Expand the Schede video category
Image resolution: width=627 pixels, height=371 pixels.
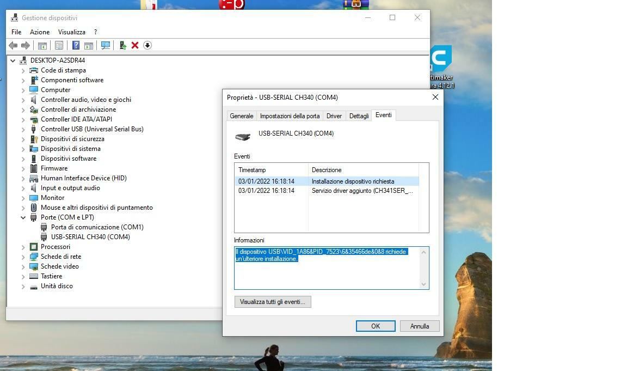23,266
